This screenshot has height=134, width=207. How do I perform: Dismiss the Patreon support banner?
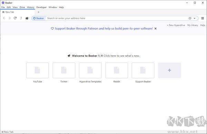(156, 29)
